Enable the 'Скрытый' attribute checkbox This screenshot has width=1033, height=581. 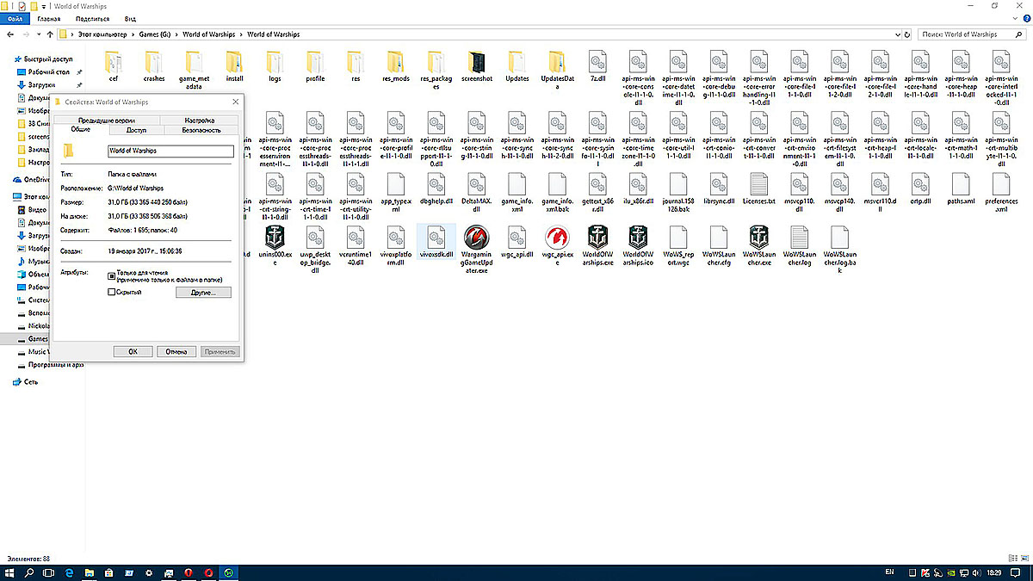pyautogui.click(x=111, y=293)
